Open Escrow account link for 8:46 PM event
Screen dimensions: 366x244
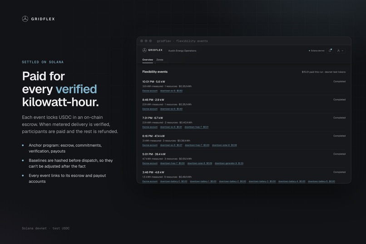150,109
